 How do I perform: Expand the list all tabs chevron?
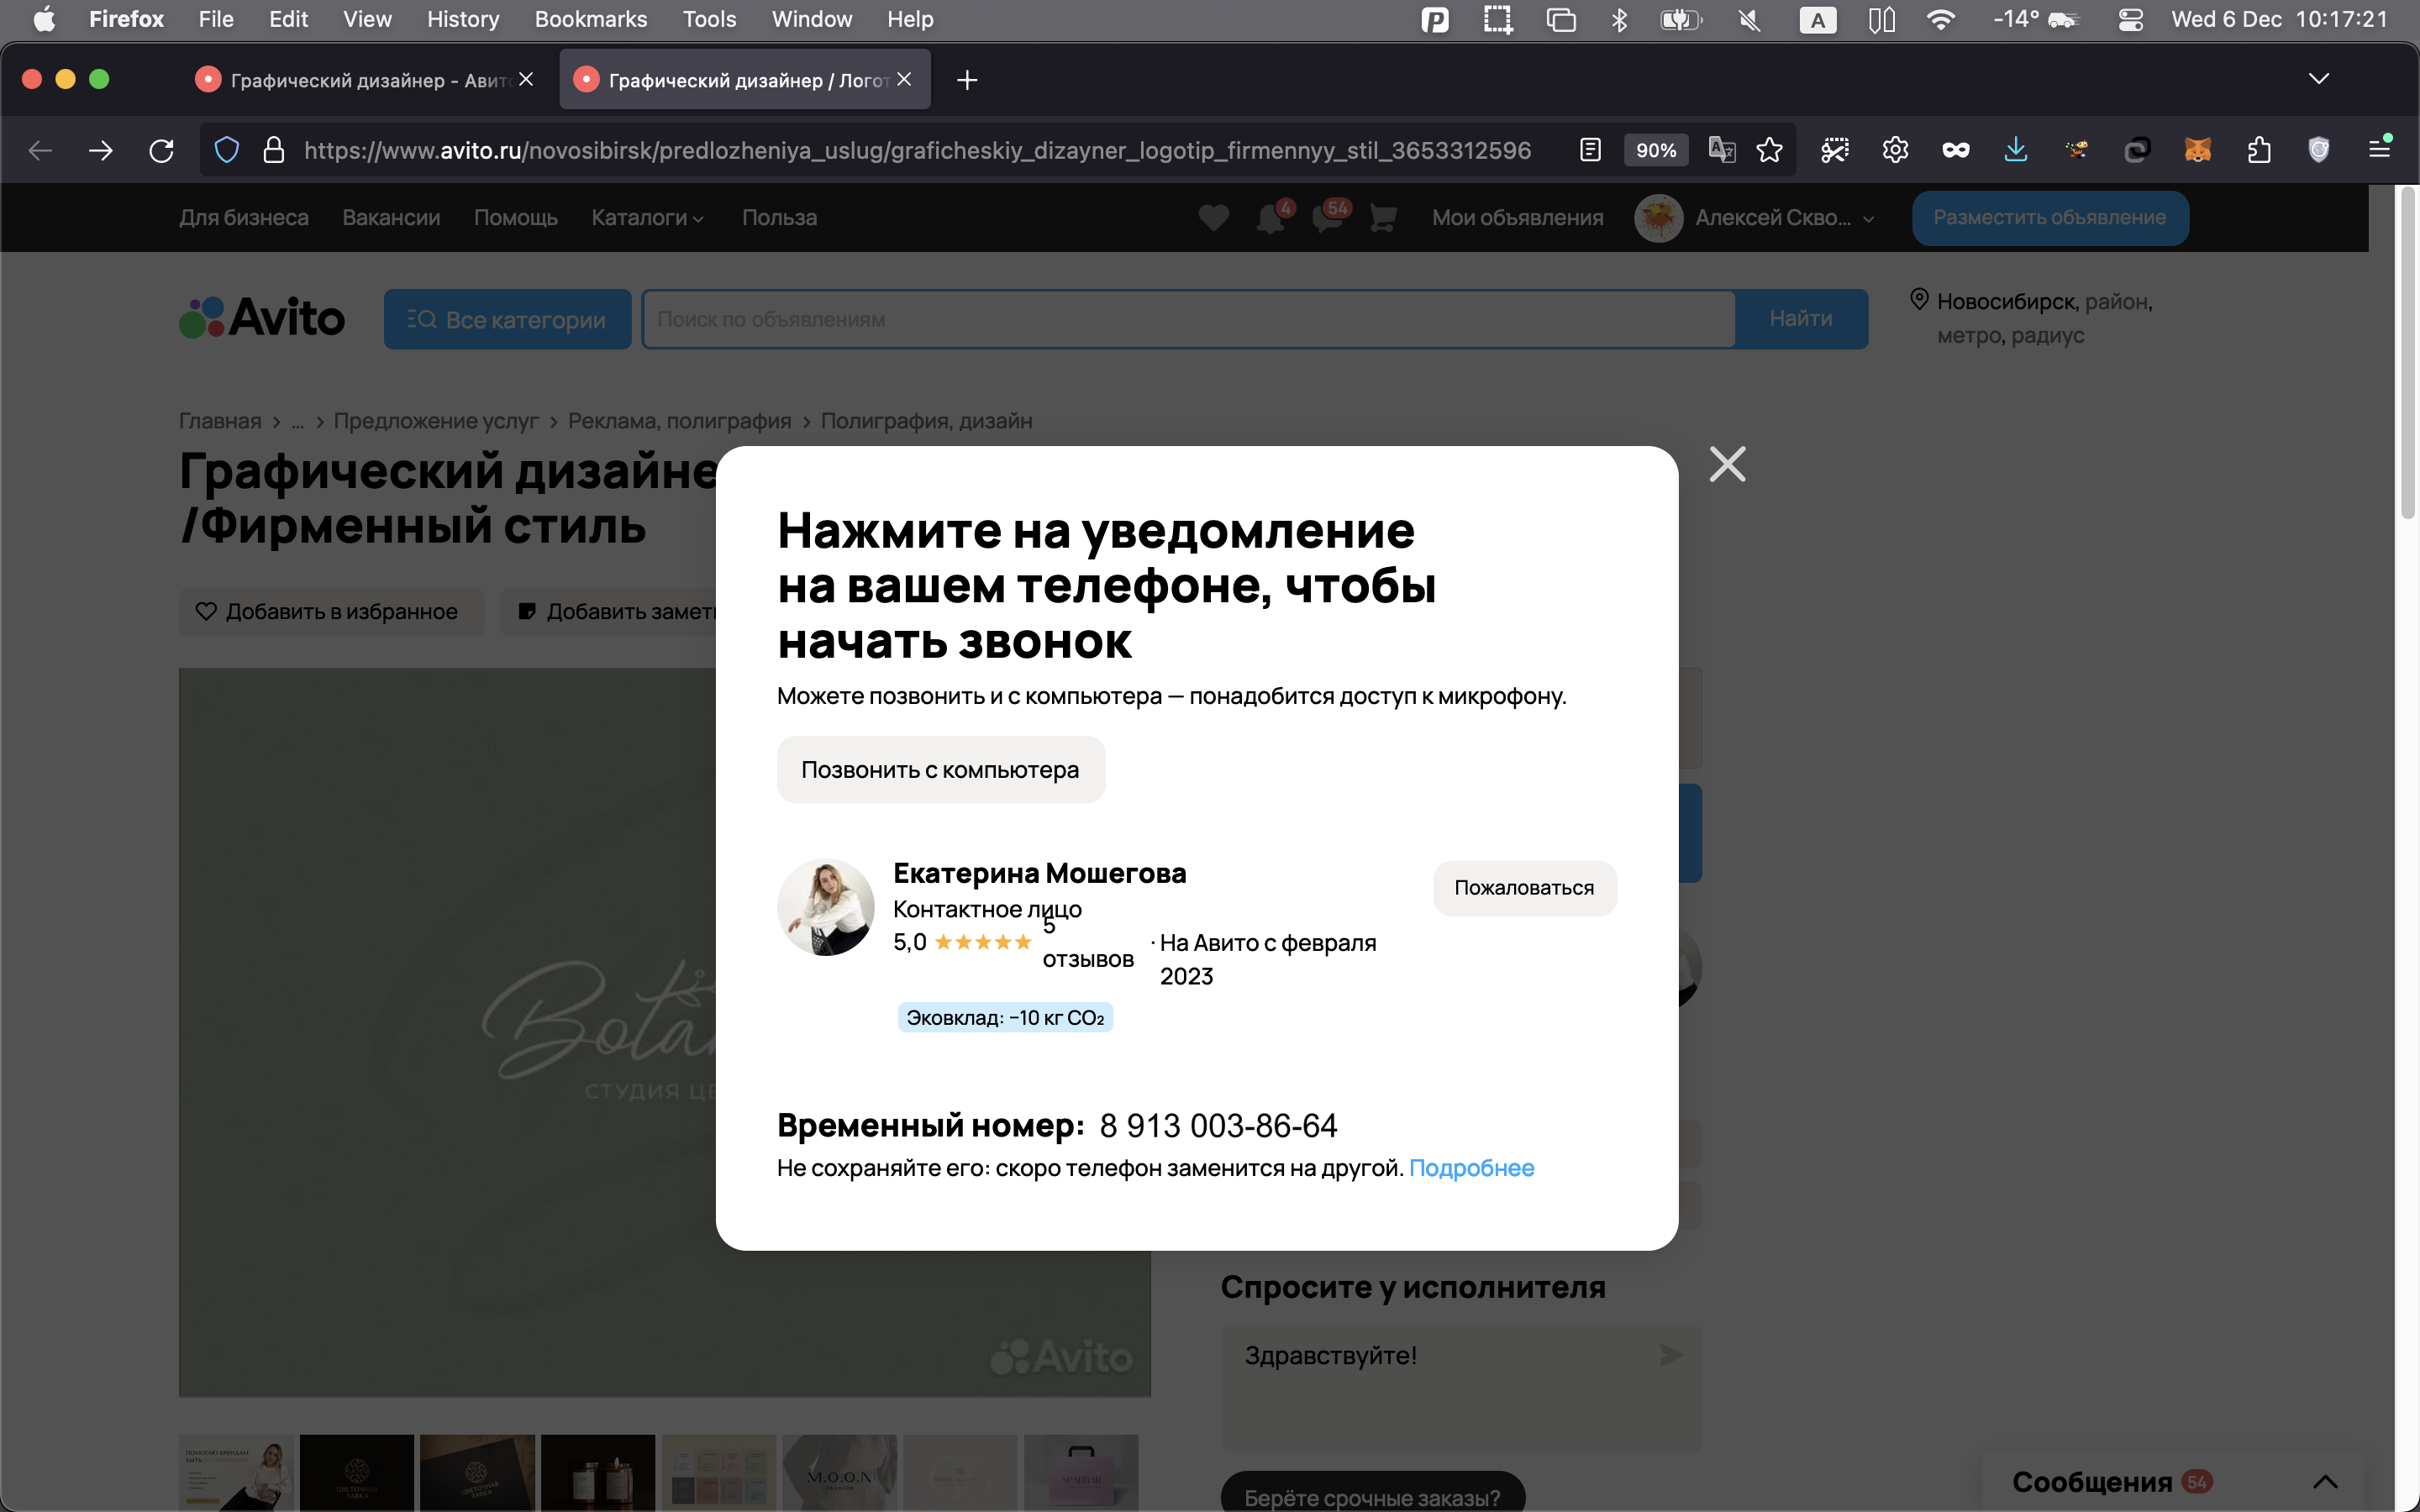tap(2318, 79)
